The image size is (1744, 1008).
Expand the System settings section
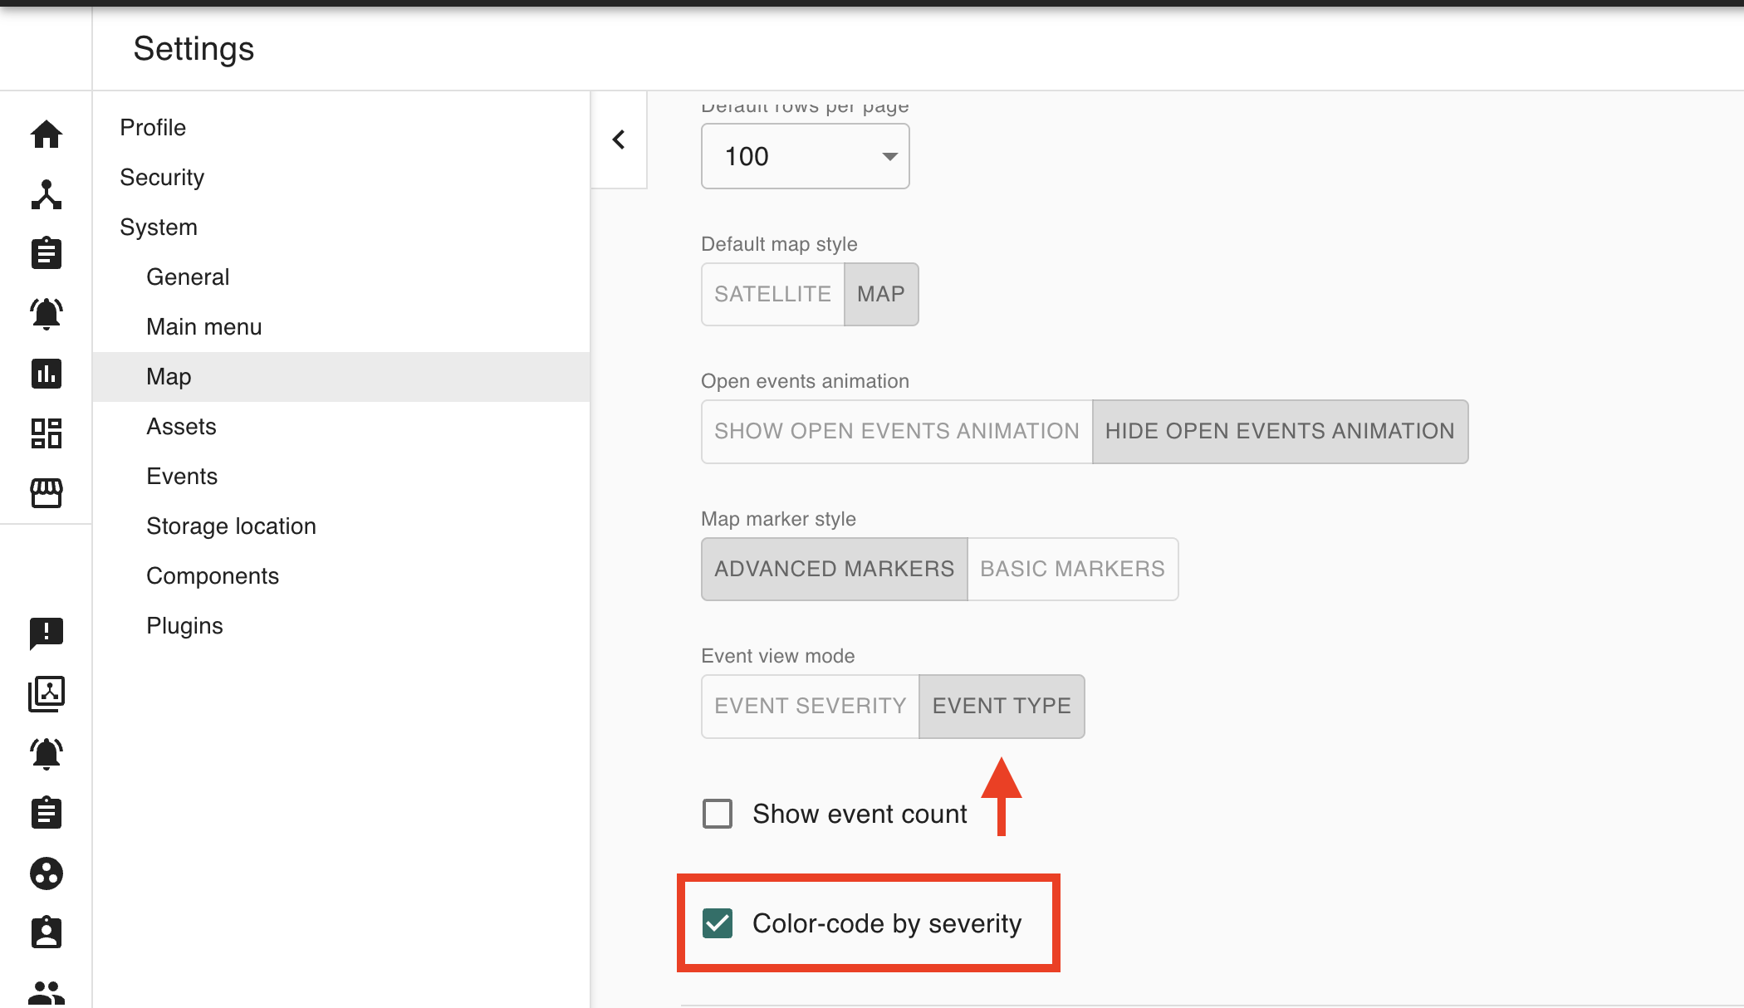pyautogui.click(x=159, y=227)
